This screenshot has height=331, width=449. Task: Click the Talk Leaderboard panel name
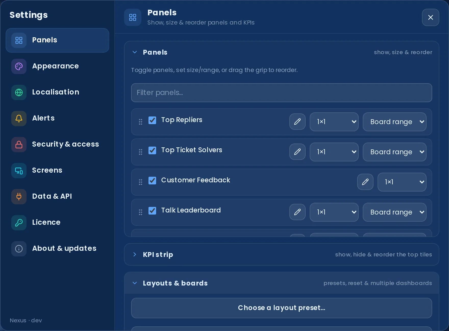191,210
